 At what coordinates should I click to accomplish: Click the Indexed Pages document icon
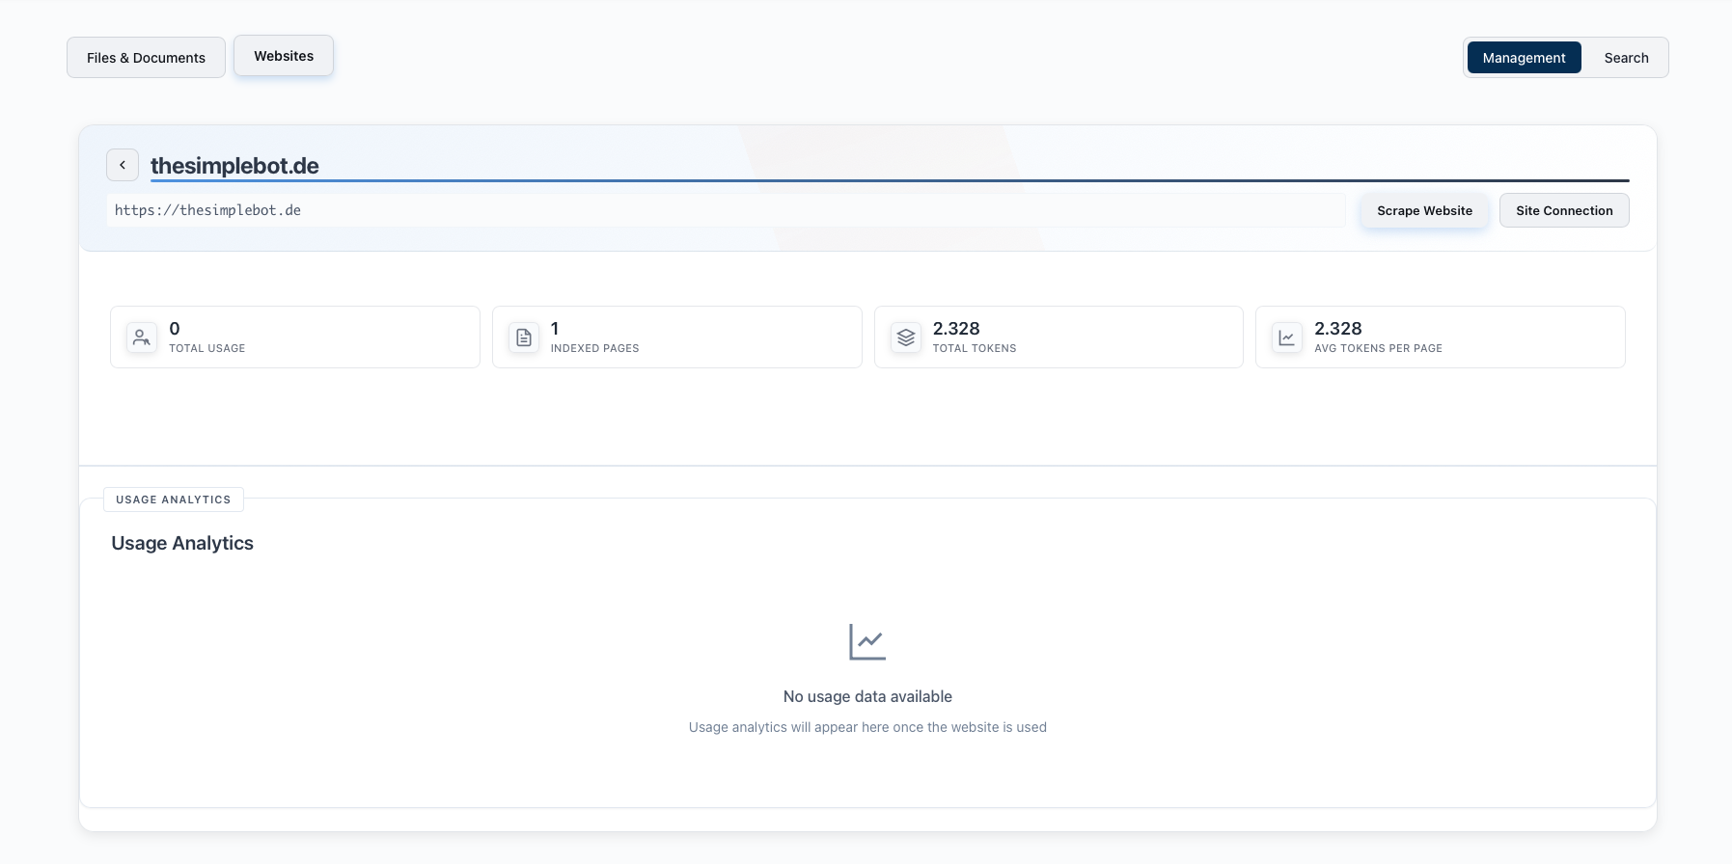point(524,337)
